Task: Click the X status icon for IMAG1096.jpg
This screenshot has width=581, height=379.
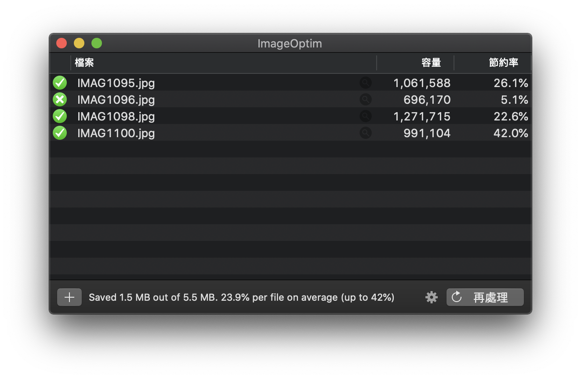Action: [x=60, y=99]
